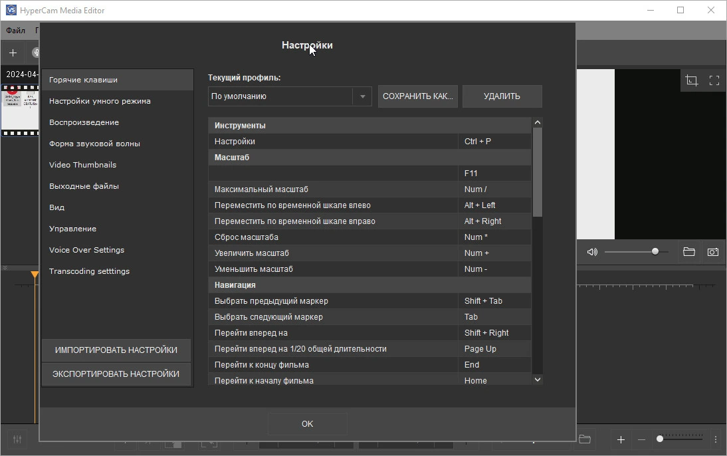This screenshot has width=727, height=456.
Task: Open Форма звуковой волны section
Action: (118, 144)
